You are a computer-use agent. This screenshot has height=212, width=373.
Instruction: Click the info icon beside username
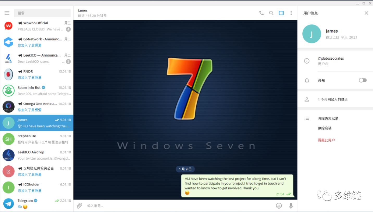click(307, 61)
